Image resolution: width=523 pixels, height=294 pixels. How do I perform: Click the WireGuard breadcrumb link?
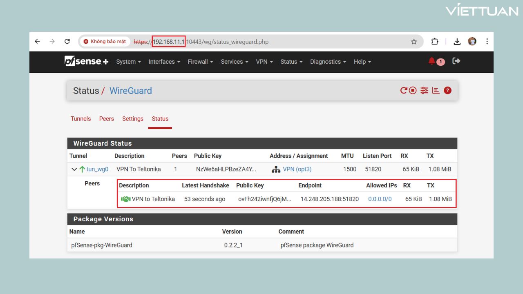130,91
